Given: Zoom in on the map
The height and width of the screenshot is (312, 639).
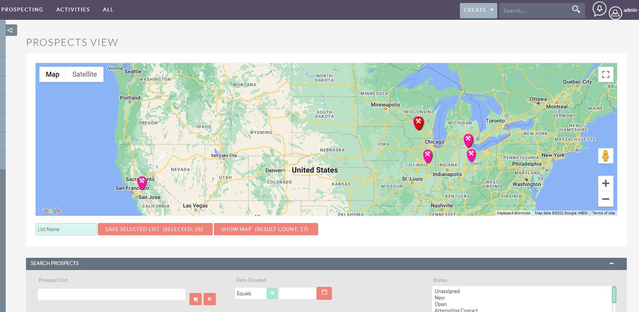Looking at the screenshot, I should [605, 183].
